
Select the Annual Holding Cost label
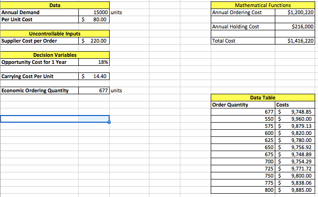pos(243,27)
